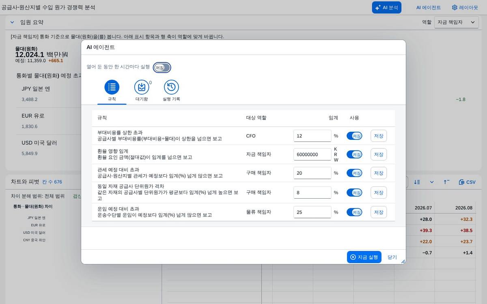Edit the threshold field showing 12
This screenshot has width=487, height=304.
312,136
